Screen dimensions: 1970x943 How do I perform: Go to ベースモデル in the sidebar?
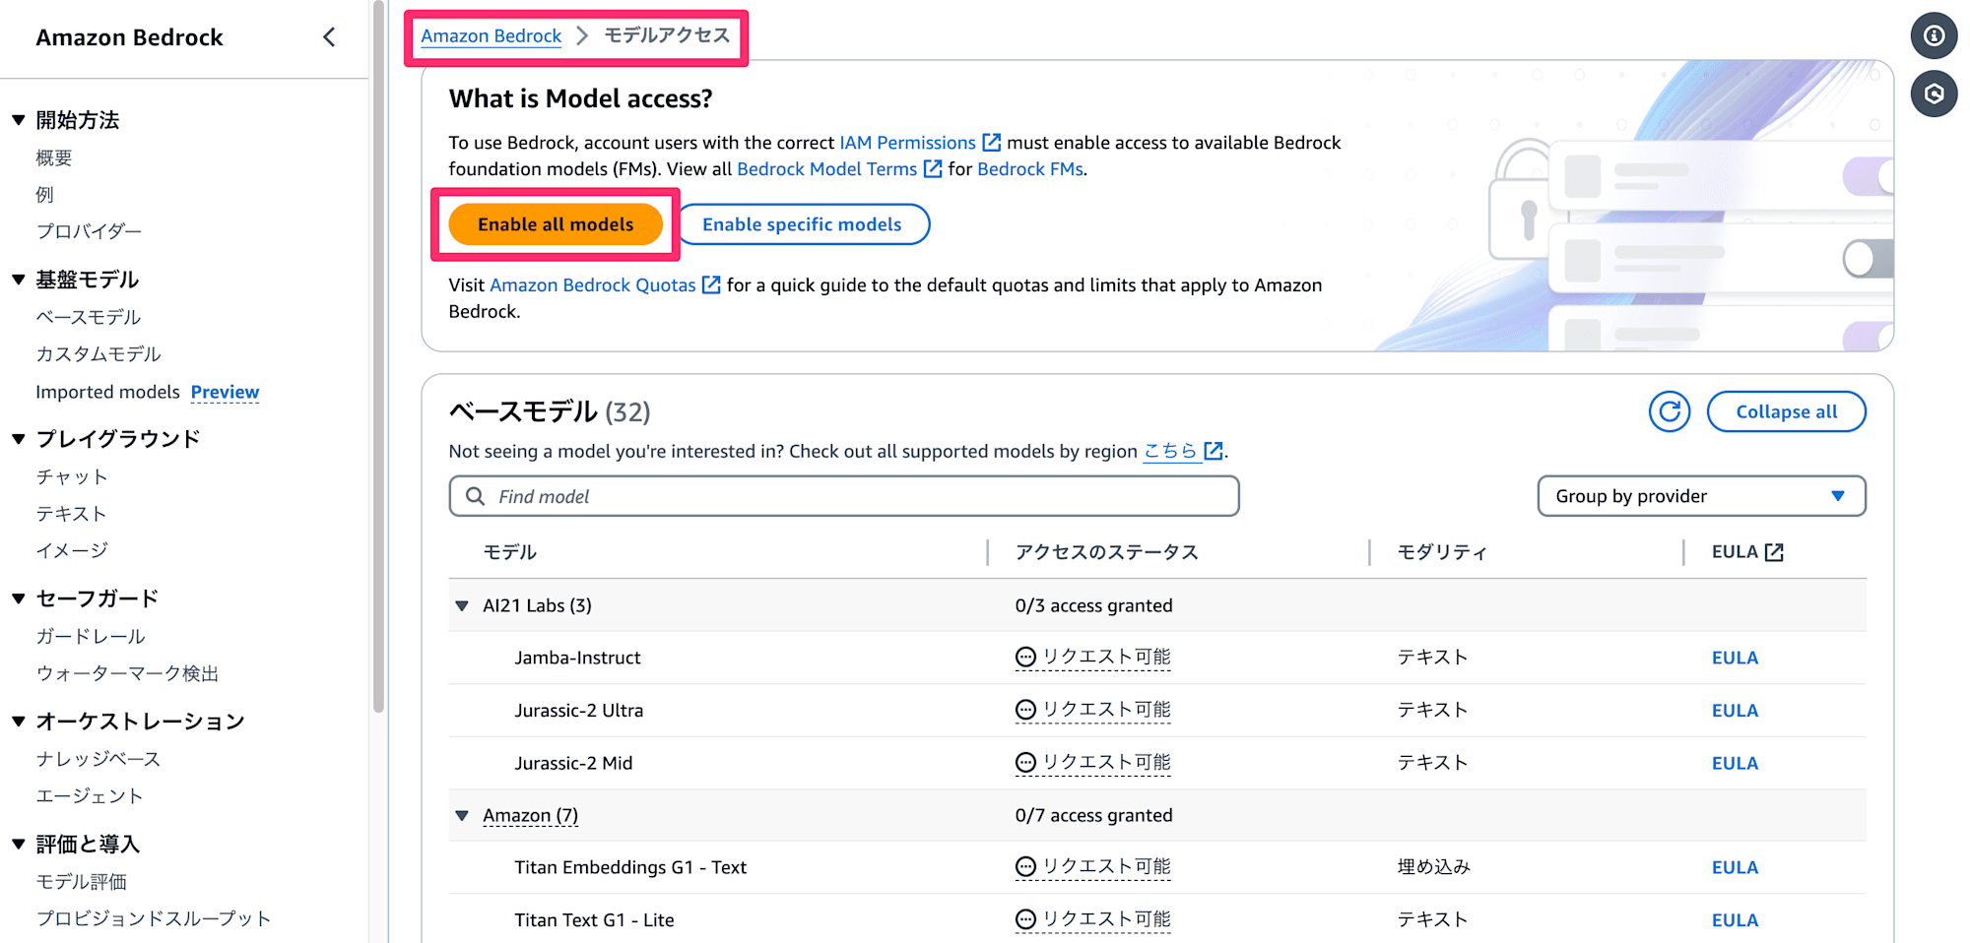[89, 317]
